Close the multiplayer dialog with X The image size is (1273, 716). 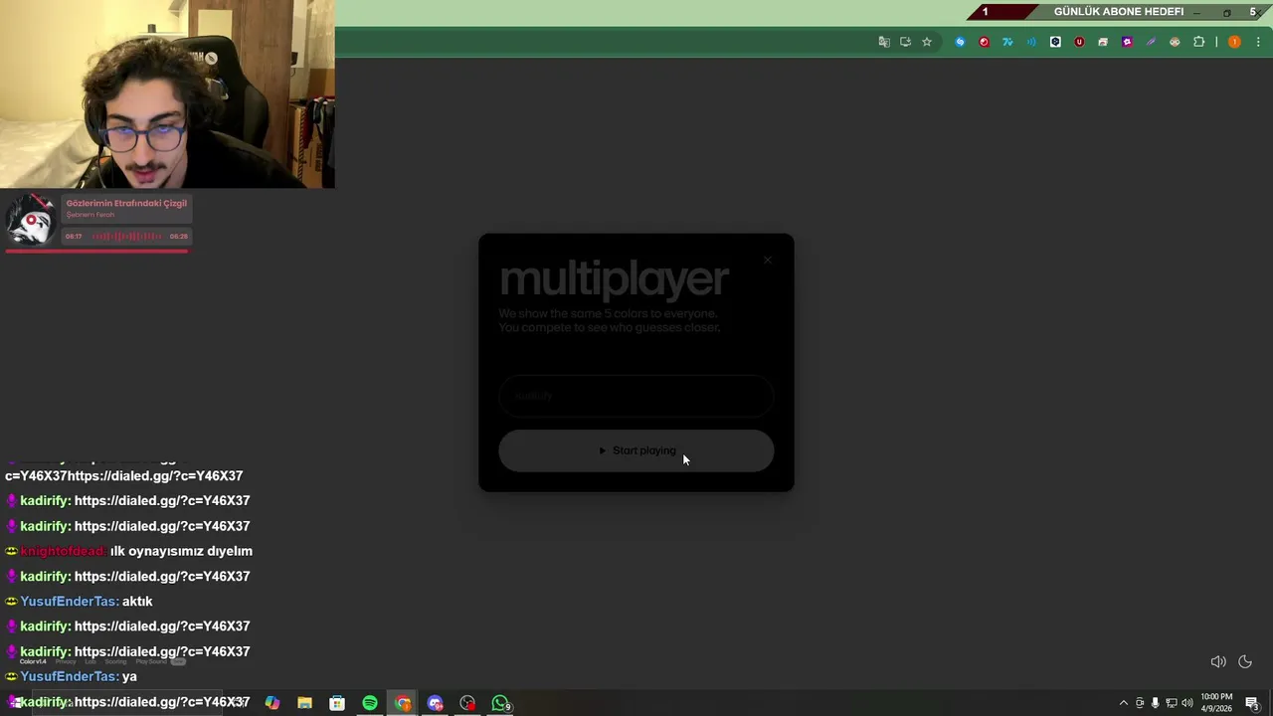point(768,261)
